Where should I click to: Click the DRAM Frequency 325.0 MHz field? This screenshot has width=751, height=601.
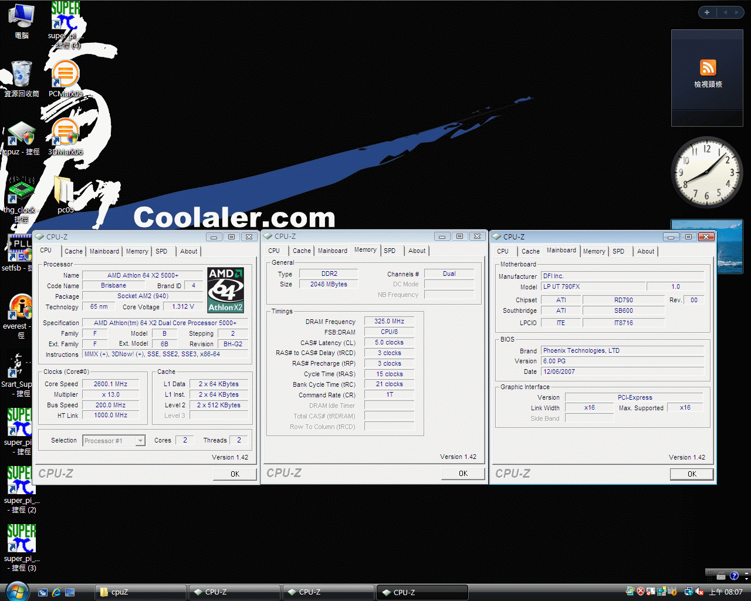[389, 321]
